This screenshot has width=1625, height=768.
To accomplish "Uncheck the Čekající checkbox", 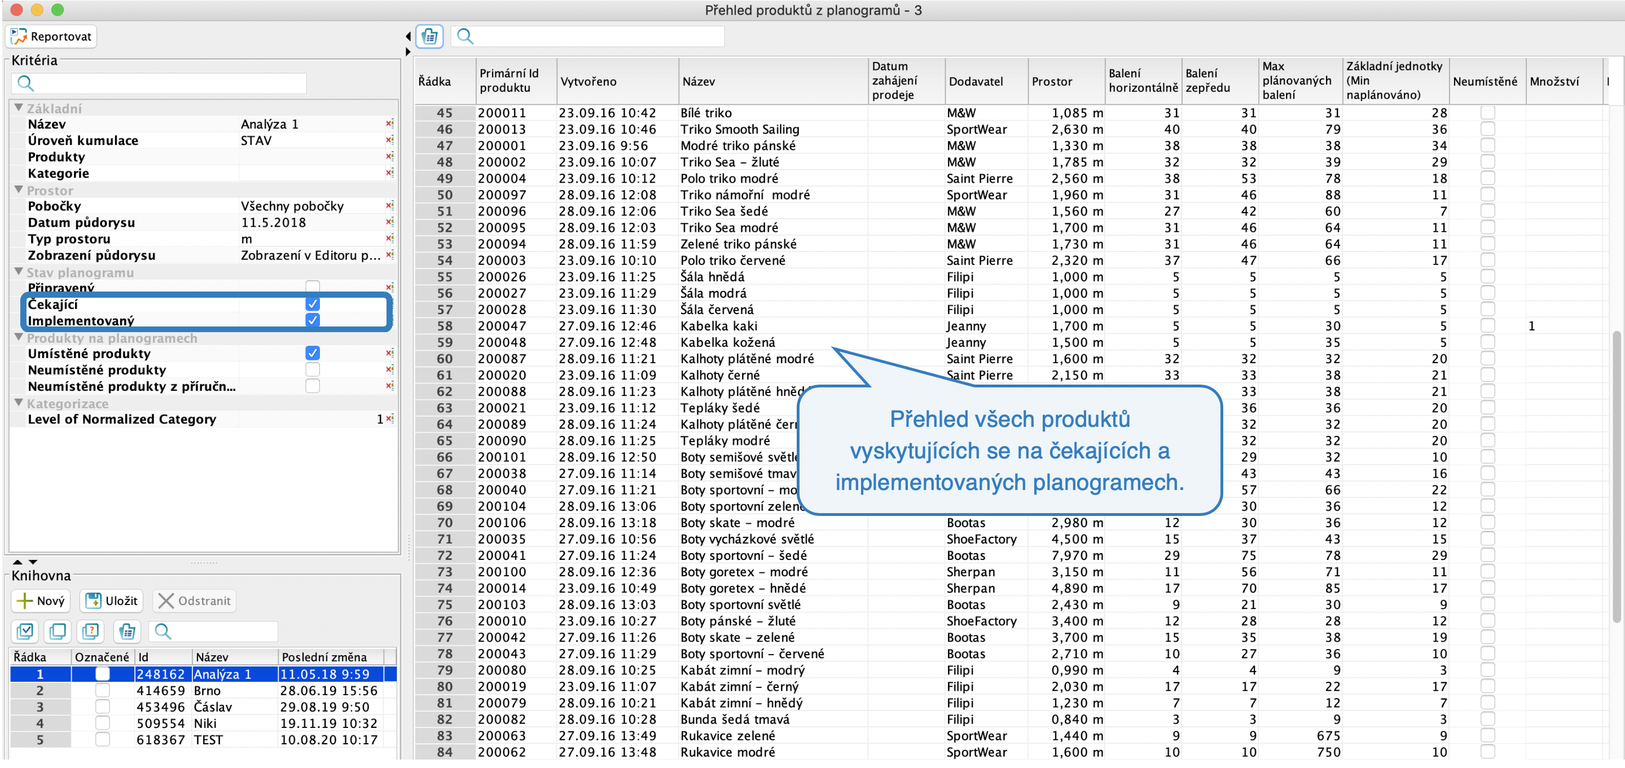I will 312,304.
